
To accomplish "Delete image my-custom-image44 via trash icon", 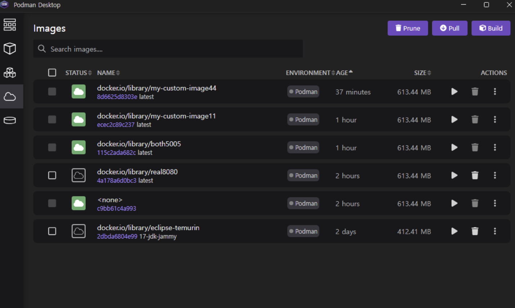I will tap(475, 92).
